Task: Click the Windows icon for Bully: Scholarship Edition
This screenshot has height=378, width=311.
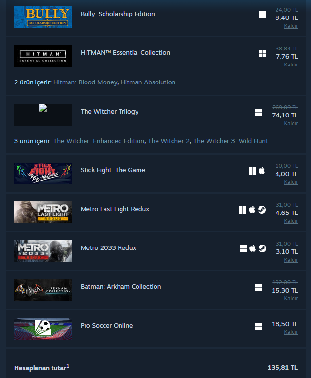Action: [x=262, y=15]
